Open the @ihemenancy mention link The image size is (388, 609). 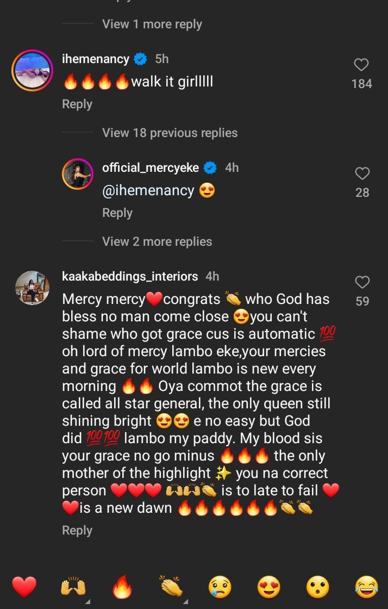[x=148, y=190]
